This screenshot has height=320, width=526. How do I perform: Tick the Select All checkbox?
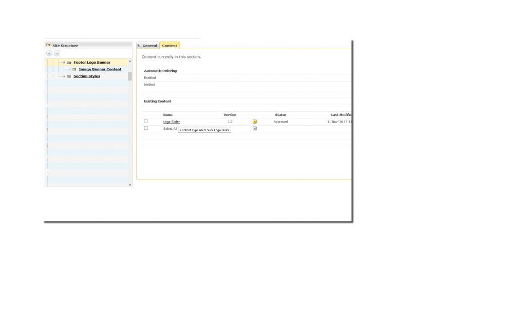point(146,128)
